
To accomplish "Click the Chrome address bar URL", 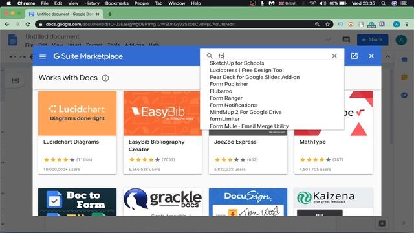I will (140, 24).
